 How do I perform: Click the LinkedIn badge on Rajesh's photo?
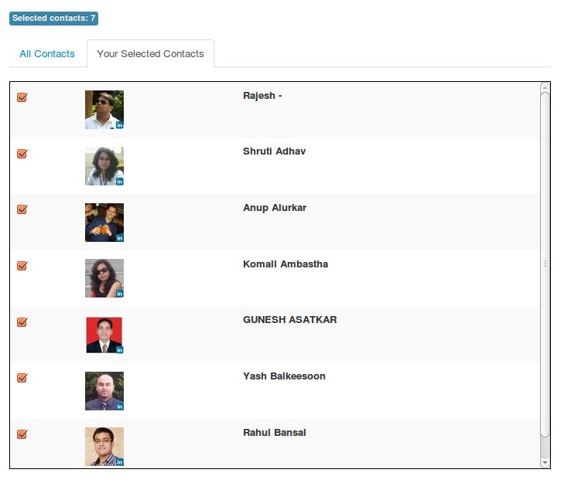(120, 125)
